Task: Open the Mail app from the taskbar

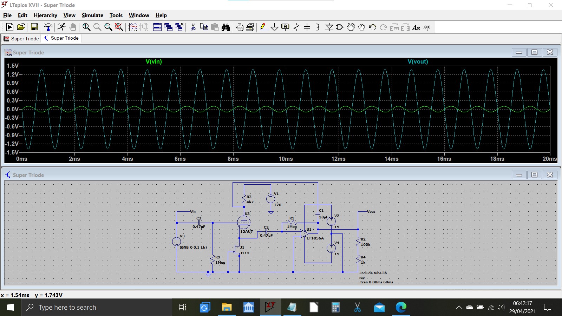Action: coord(379,308)
